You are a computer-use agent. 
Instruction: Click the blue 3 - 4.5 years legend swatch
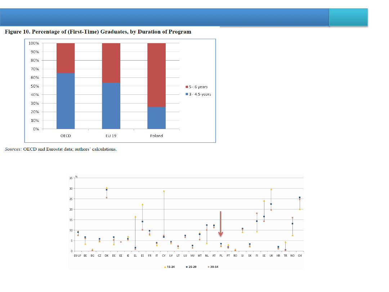click(187, 94)
